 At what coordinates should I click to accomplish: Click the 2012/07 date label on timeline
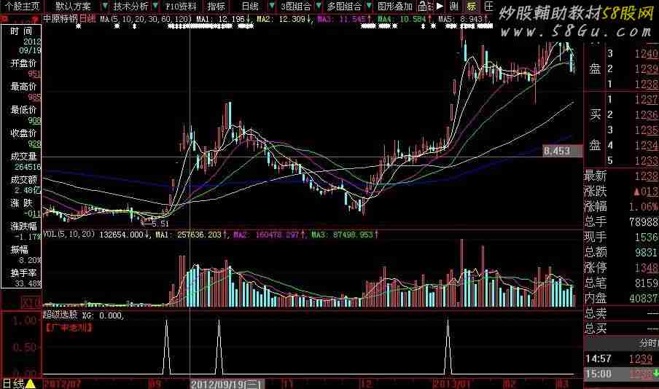pyautogui.click(x=62, y=384)
